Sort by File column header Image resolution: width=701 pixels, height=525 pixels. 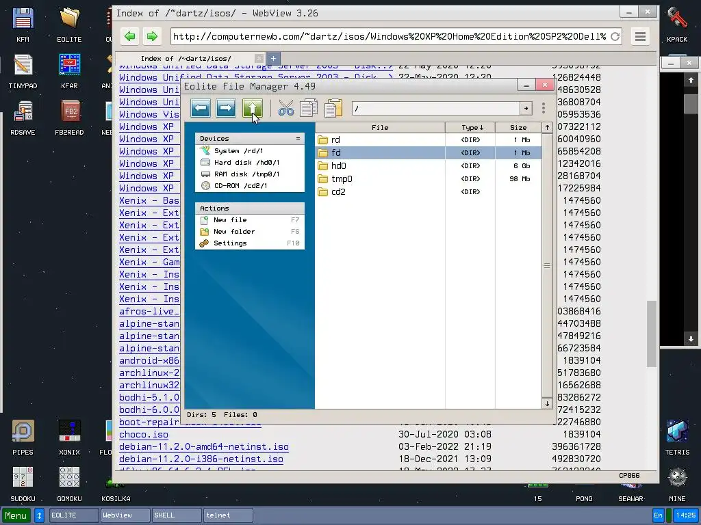pos(380,128)
